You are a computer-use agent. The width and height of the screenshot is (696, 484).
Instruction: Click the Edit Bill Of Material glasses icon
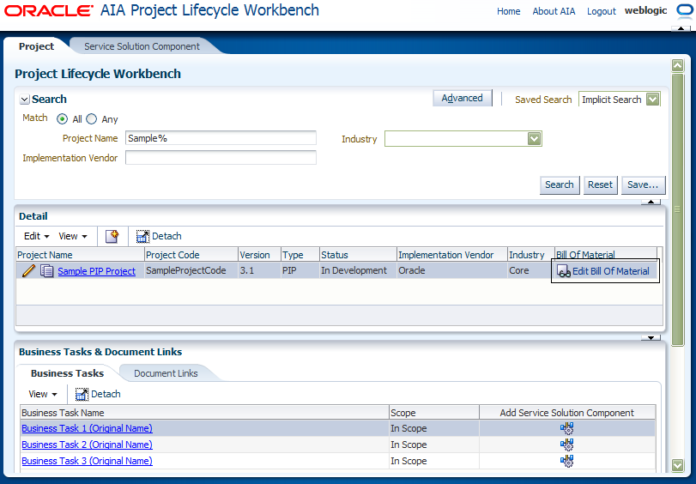tap(564, 271)
